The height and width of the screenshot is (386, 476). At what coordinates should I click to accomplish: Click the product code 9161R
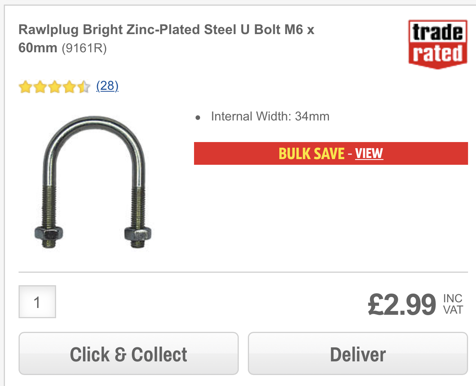click(x=84, y=48)
